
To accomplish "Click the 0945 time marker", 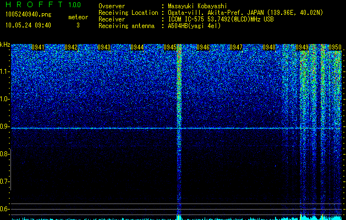I will pyautogui.click(x=170, y=47).
